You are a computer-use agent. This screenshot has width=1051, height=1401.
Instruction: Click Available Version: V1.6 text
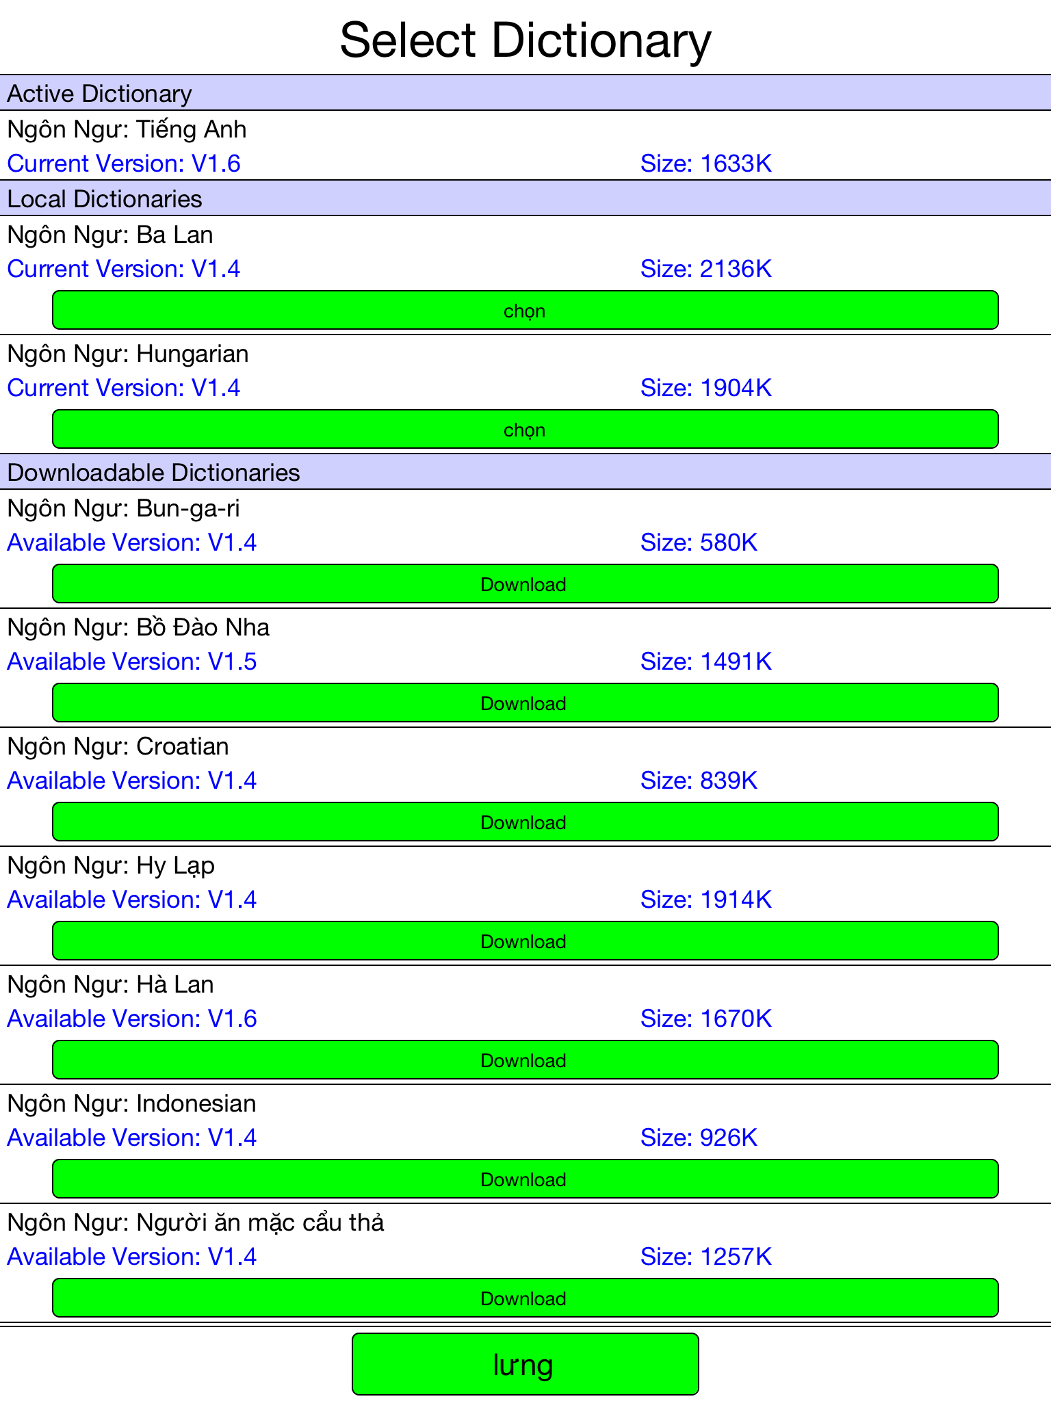[x=132, y=1019]
